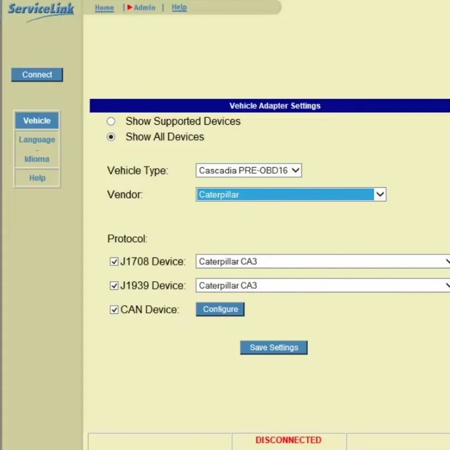Go to the Admin page
This screenshot has width=450, height=450.
click(x=144, y=8)
